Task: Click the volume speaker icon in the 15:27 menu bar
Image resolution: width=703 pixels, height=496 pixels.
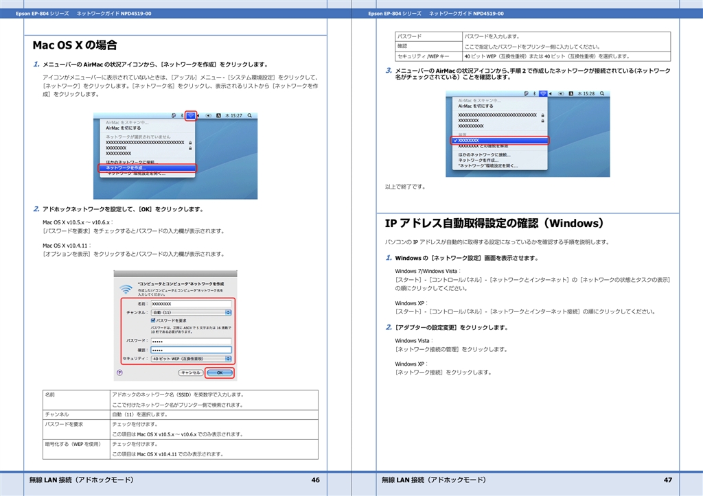Action: point(198,116)
